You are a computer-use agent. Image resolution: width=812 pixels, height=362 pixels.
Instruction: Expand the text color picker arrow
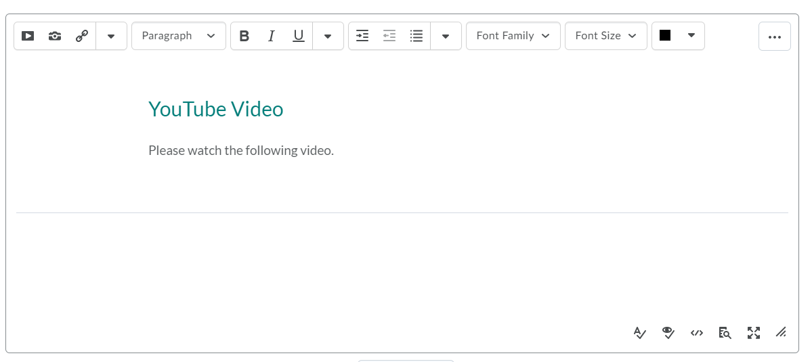691,36
